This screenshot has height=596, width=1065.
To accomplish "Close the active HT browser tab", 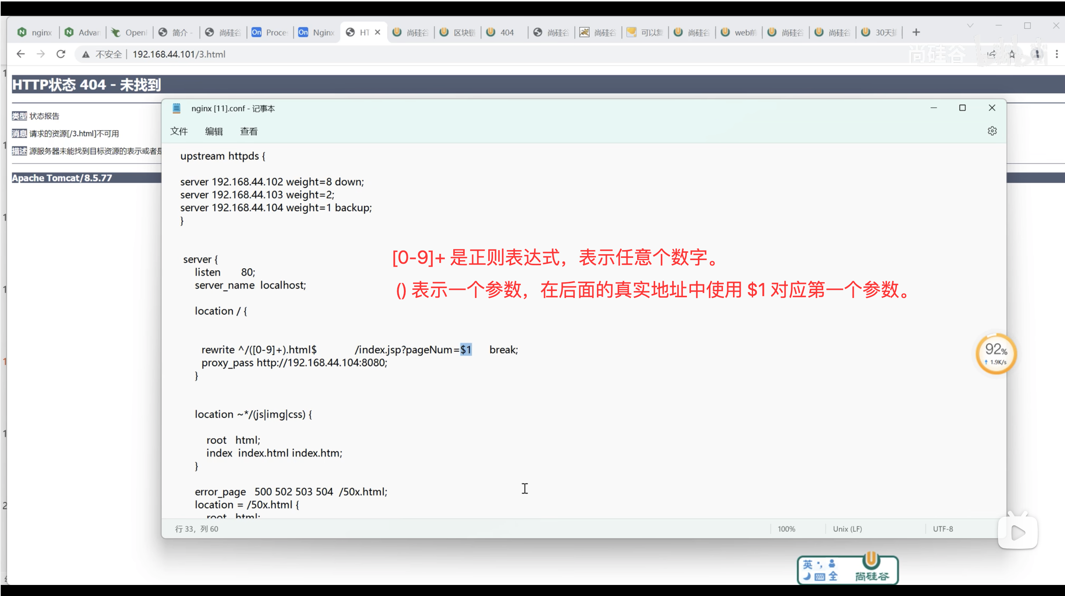I will pos(377,32).
